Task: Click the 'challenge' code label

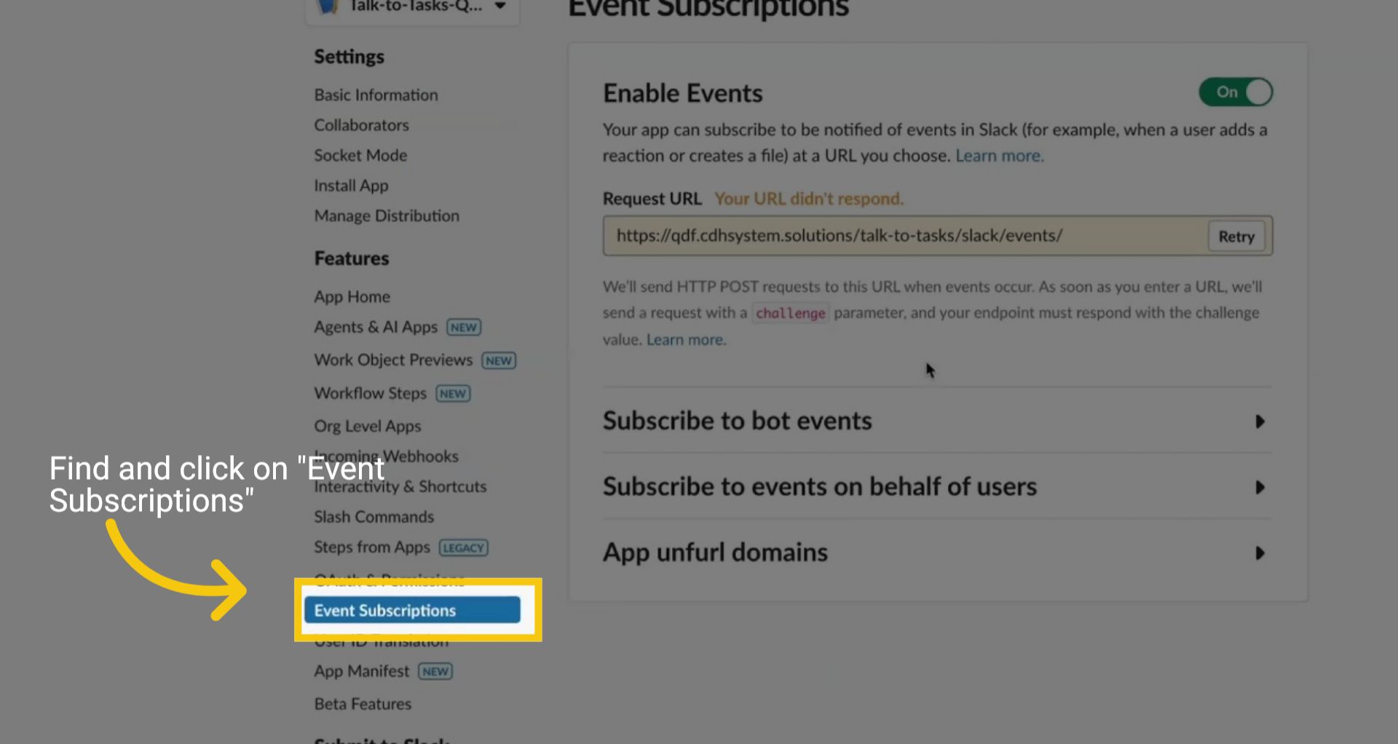Action: tap(790, 313)
